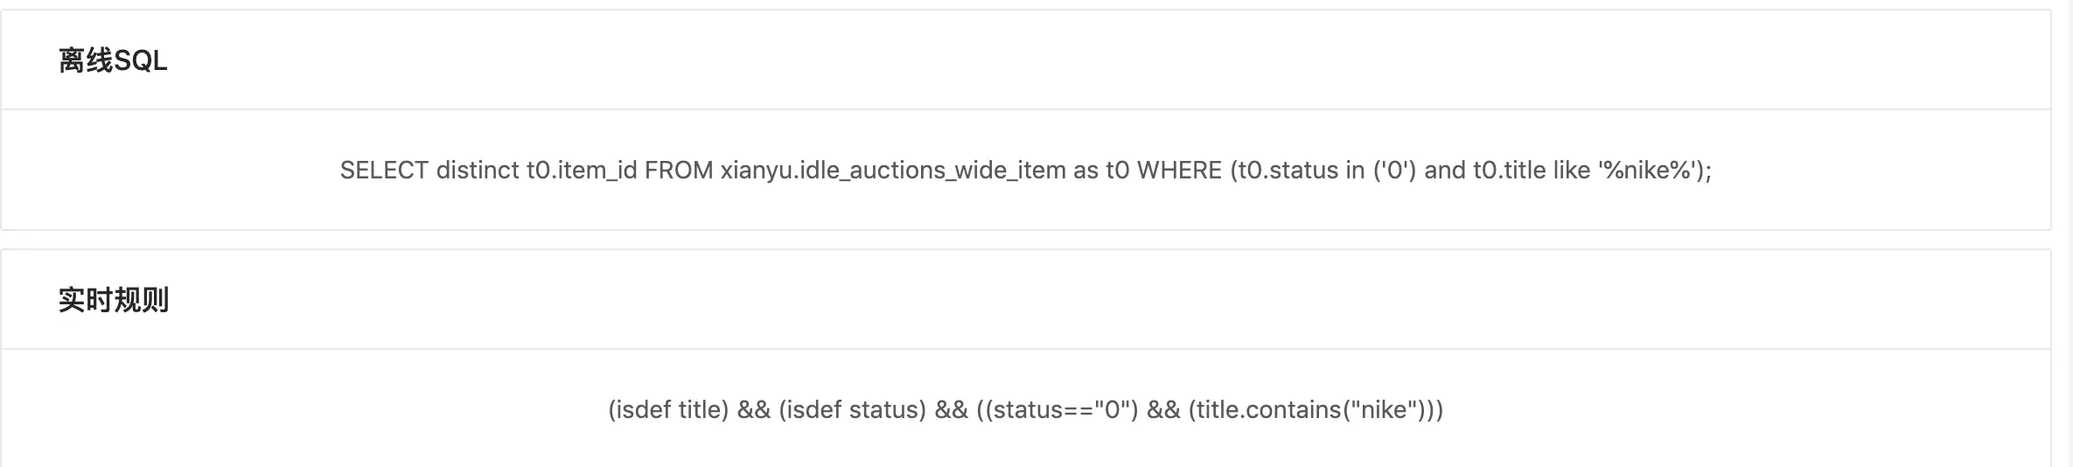Click (isdef status) in the realtime rule
Viewport: 2073px width, 467px height.
coord(852,409)
